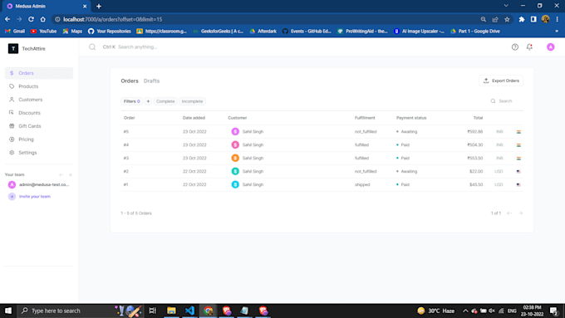Image resolution: width=565 pixels, height=318 pixels.
Task: Open Your Repositories bookmark
Action: point(110,32)
